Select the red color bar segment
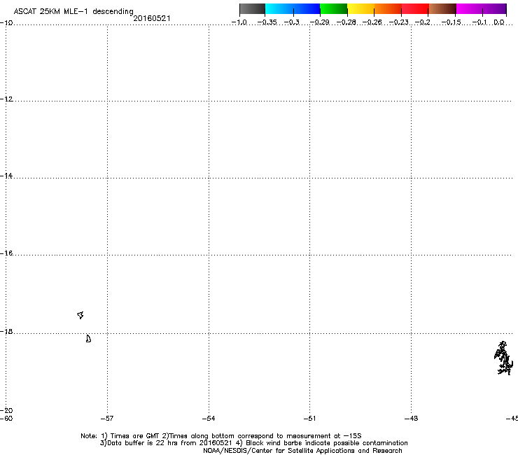Screen dimensions: 518x455 [415, 9]
